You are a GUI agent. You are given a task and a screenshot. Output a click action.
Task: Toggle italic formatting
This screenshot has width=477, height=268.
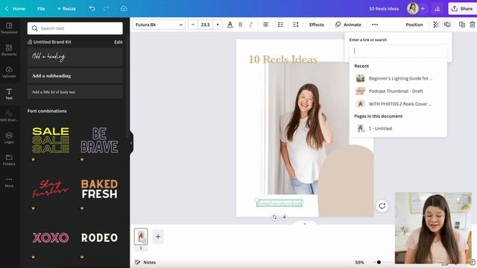[250, 25]
